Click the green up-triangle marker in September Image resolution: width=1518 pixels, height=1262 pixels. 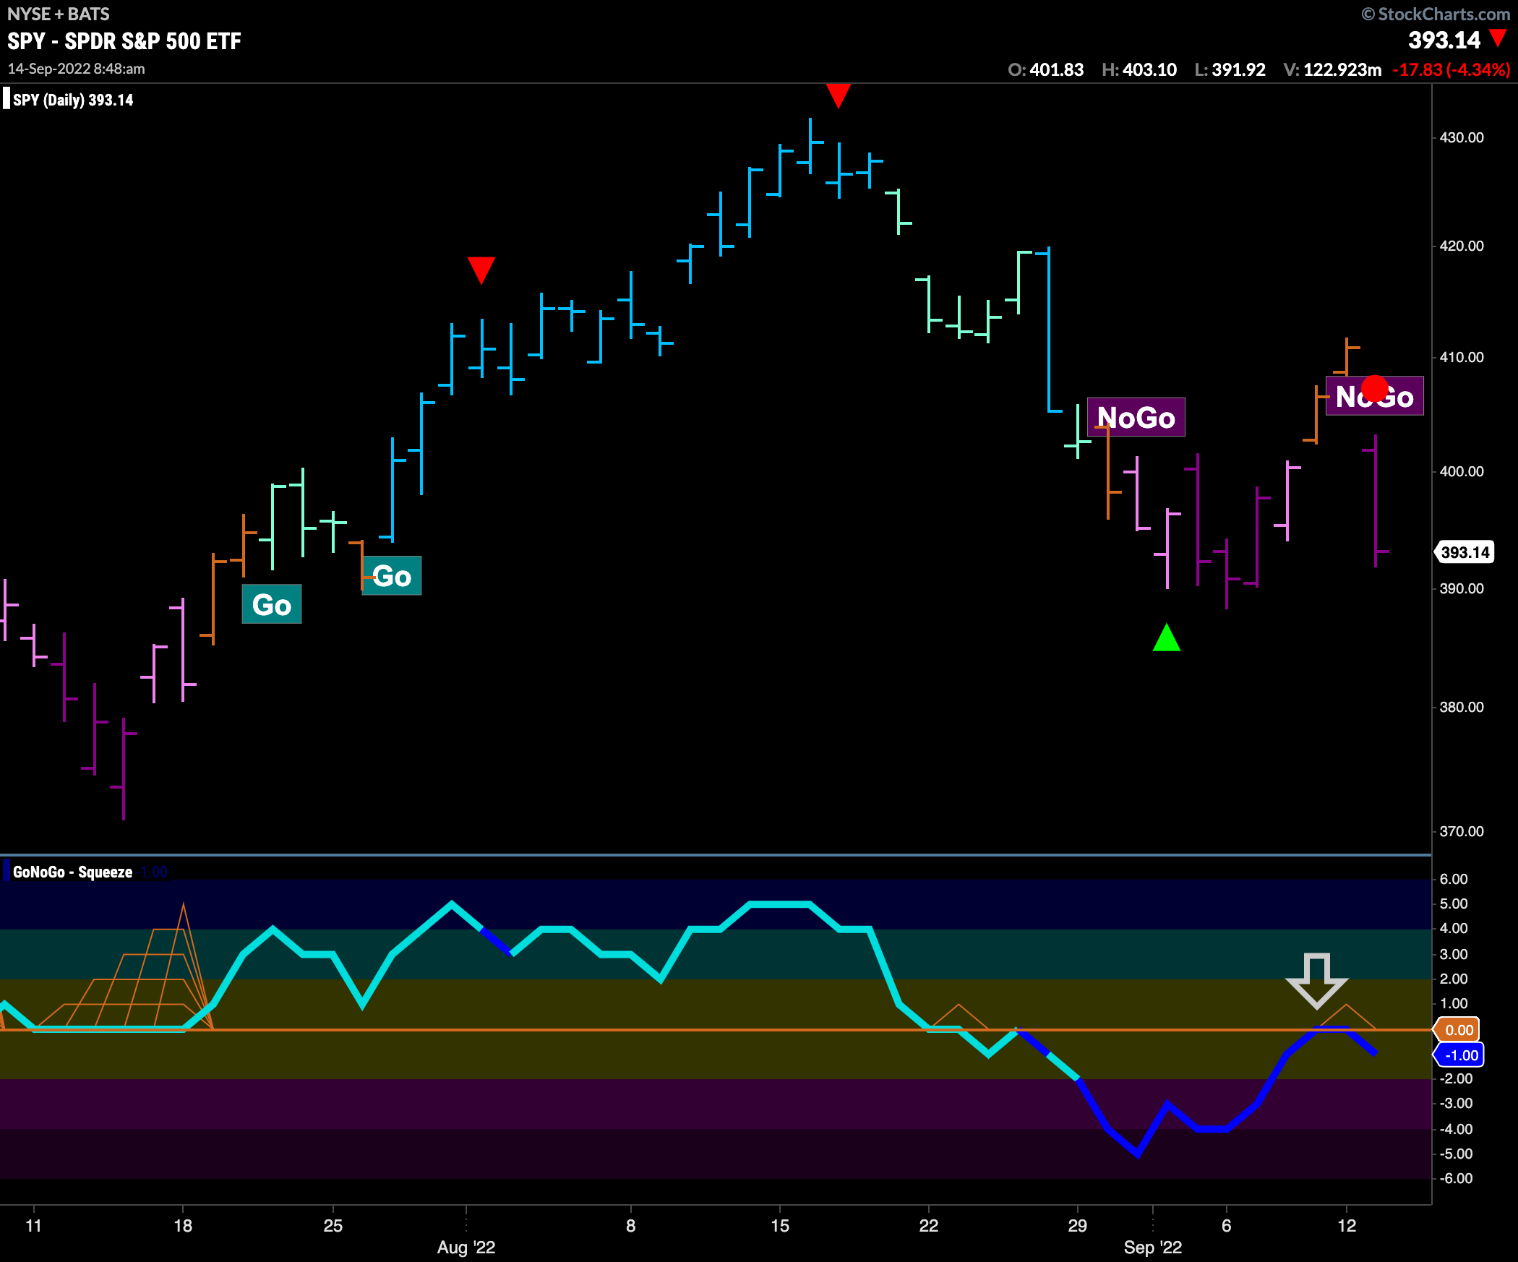pyautogui.click(x=1166, y=638)
